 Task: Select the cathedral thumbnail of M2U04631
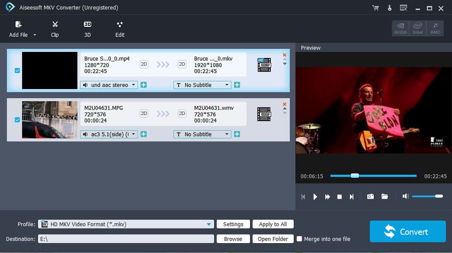[x=49, y=120]
